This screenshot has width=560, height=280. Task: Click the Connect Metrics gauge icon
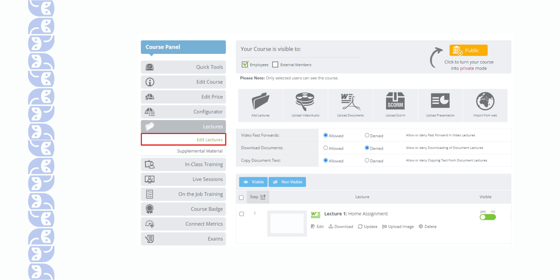tap(150, 224)
